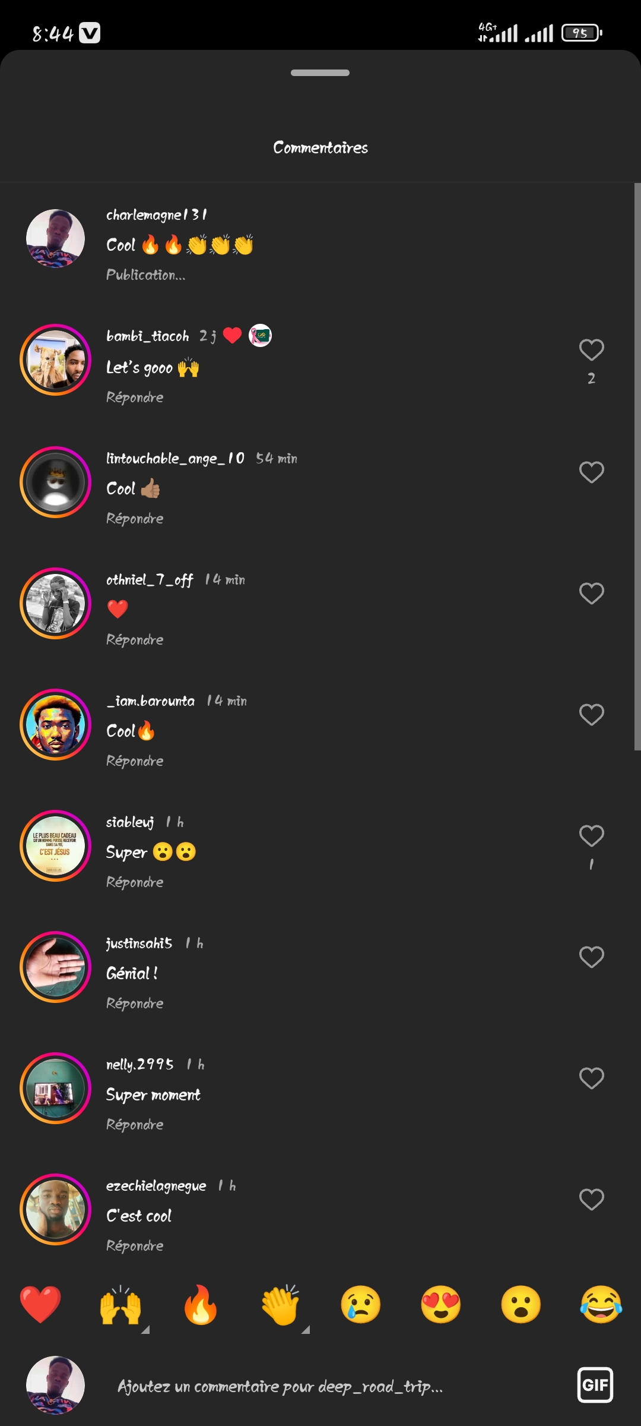641x1426 pixels.
Task: Insert the laughing tears quick emoji
Action: click(x=601, y=1305)
